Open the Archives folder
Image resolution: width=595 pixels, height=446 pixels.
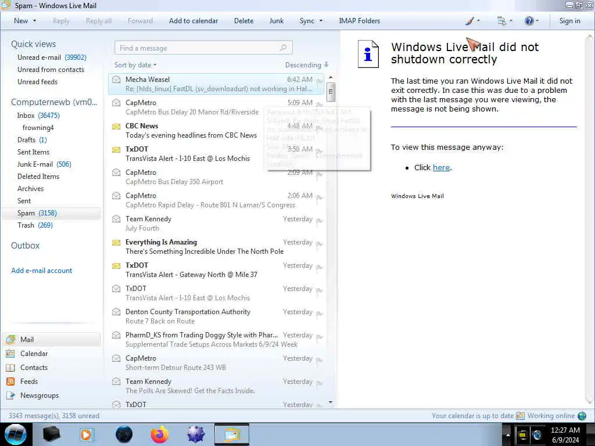tap(30, 189)
